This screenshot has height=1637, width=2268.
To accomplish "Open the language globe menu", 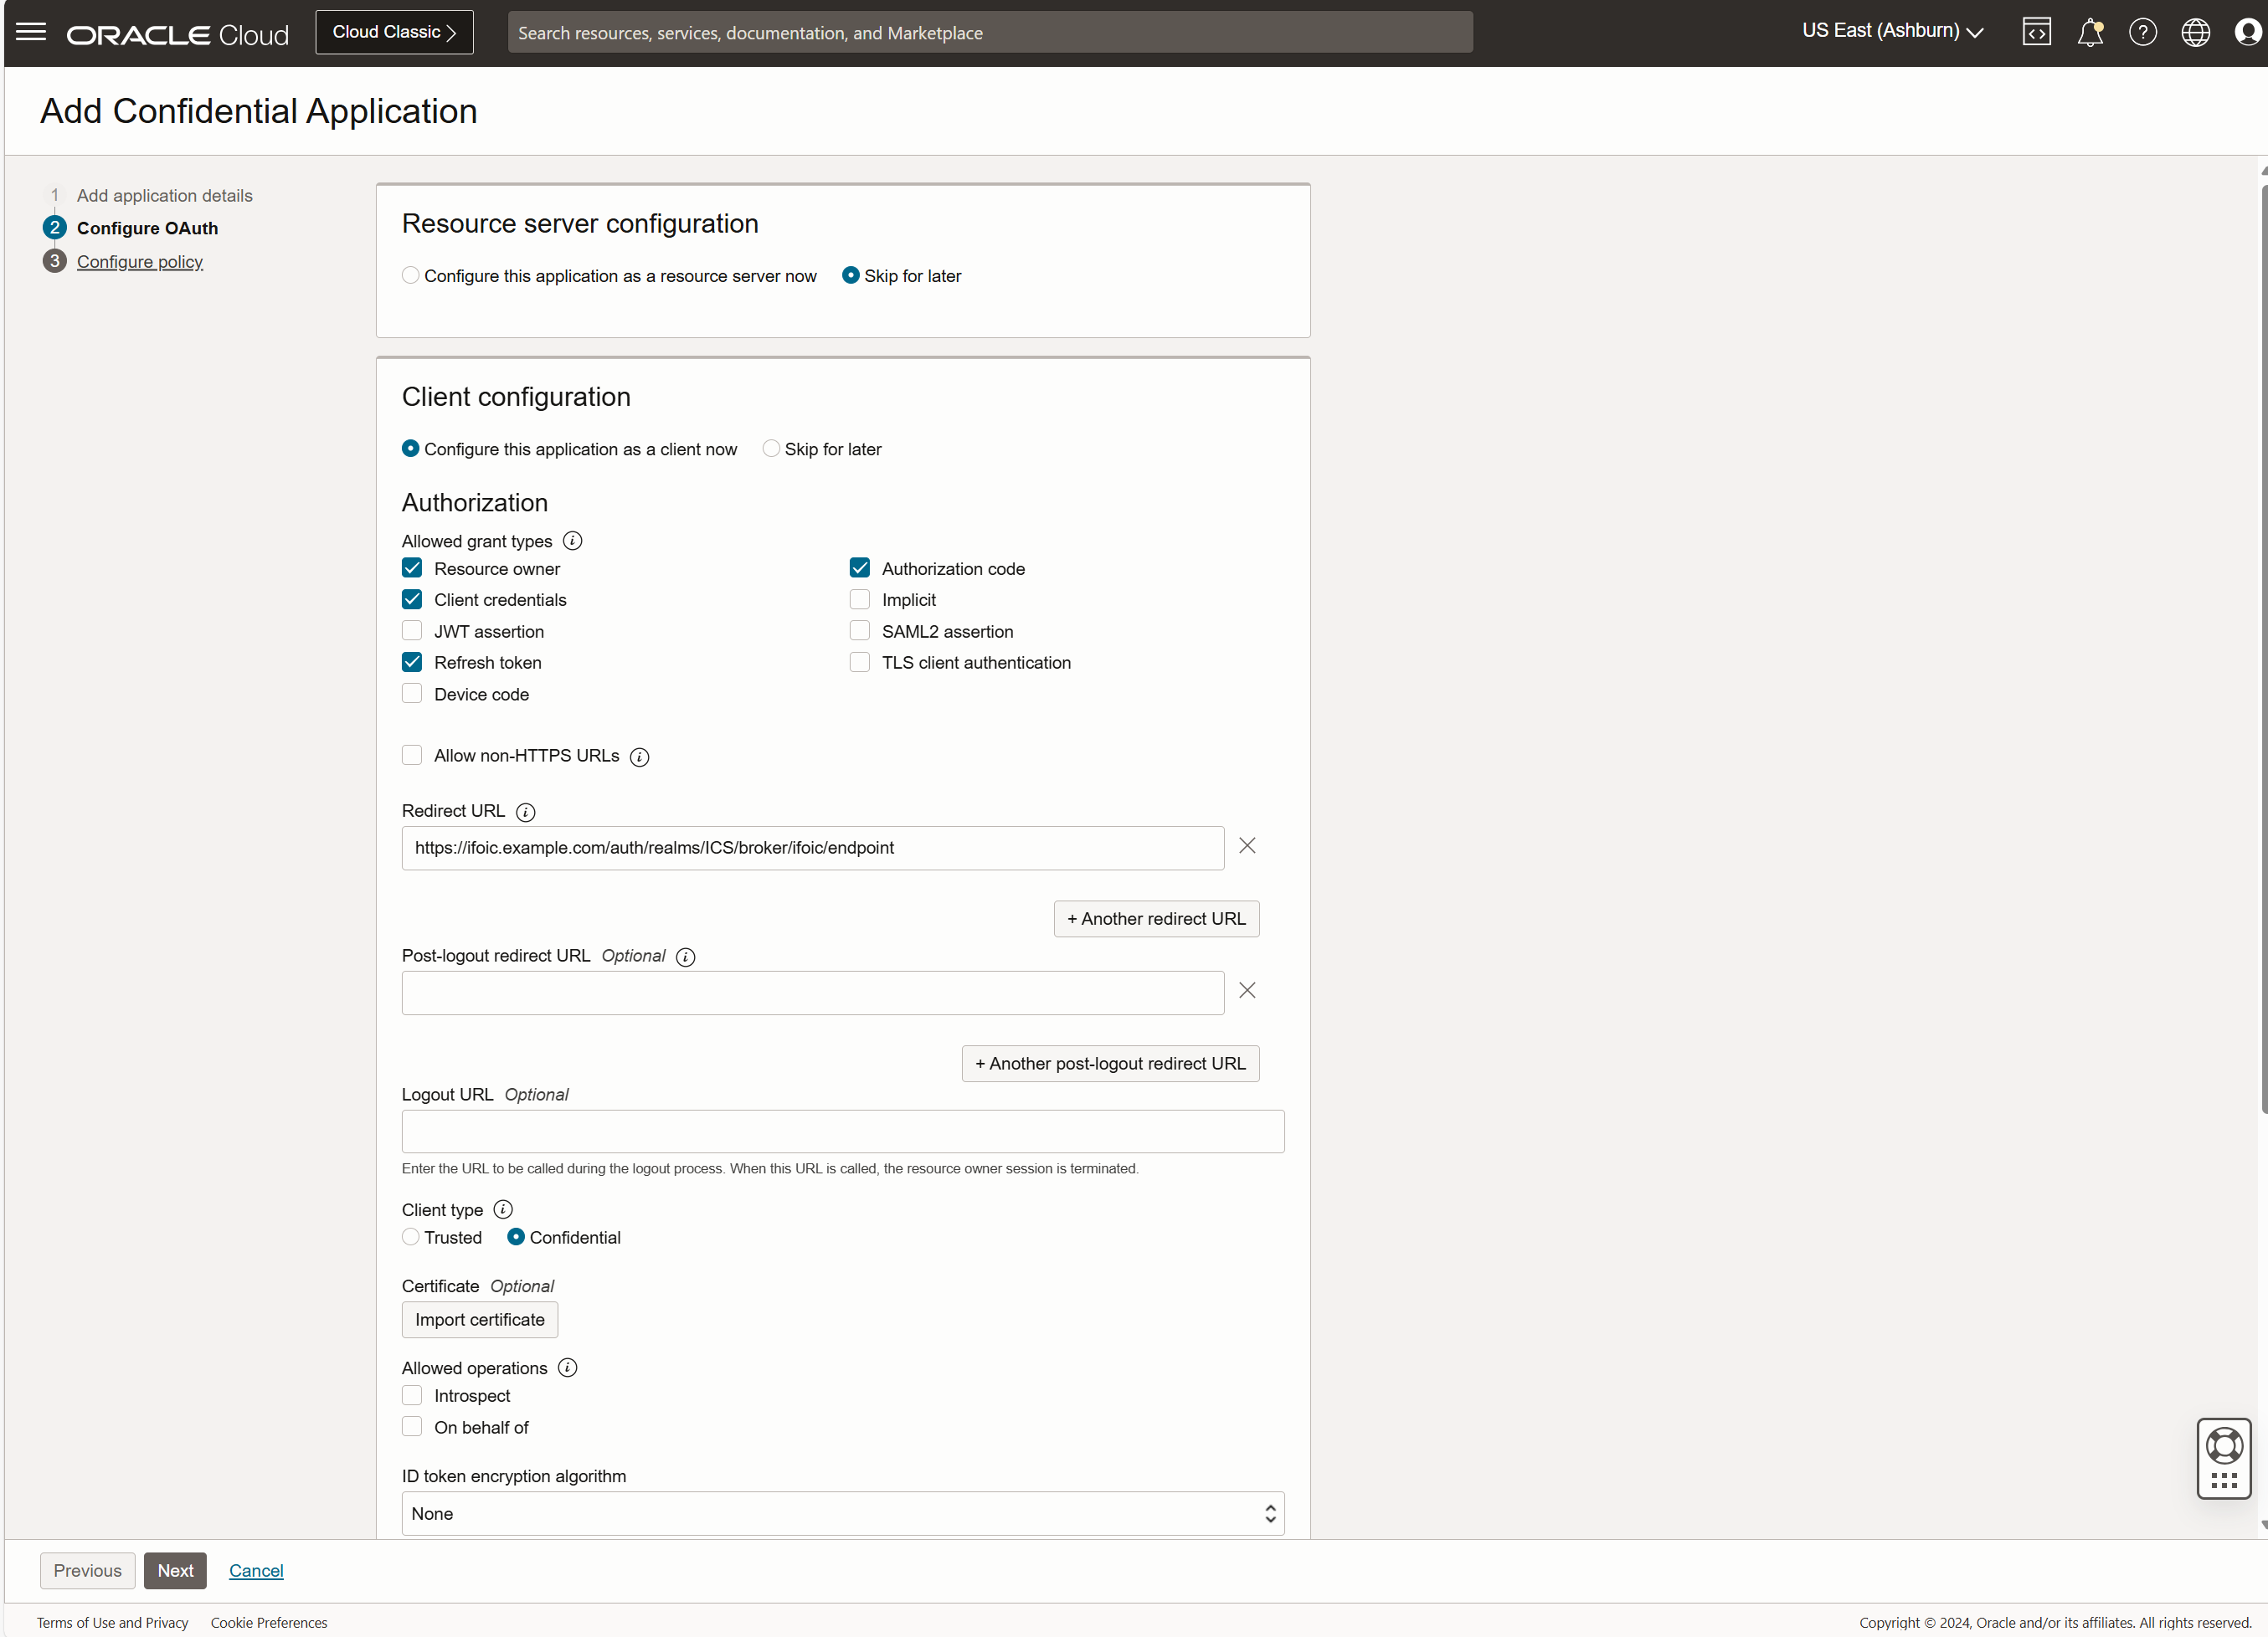I will [x=2195, y=32].
